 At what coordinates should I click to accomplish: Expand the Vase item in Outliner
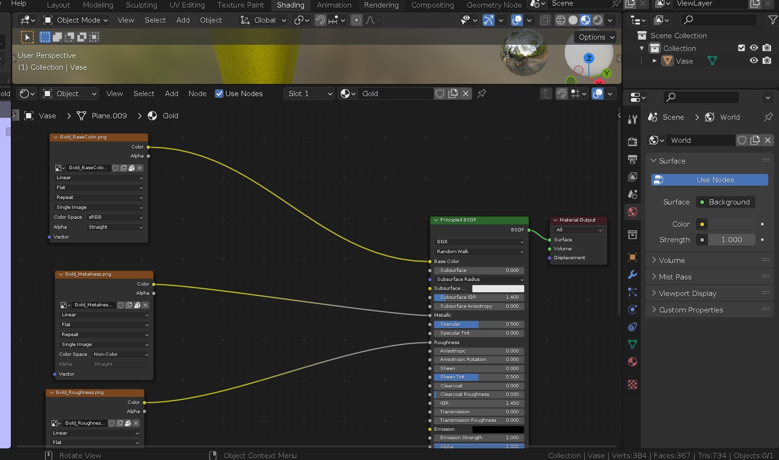(x=654, y=61)
